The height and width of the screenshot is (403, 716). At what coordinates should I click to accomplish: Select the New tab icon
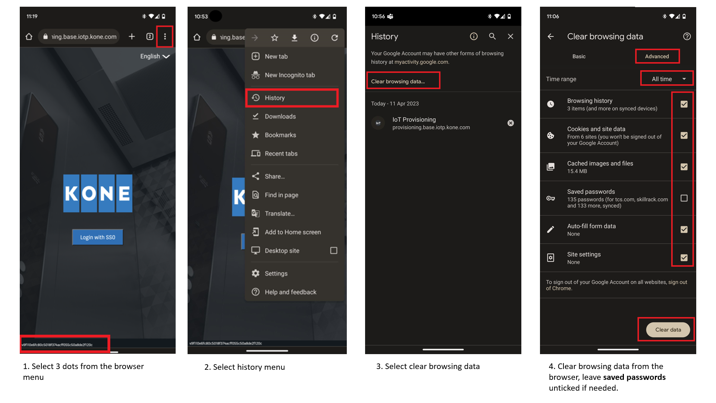coord(255,56)
